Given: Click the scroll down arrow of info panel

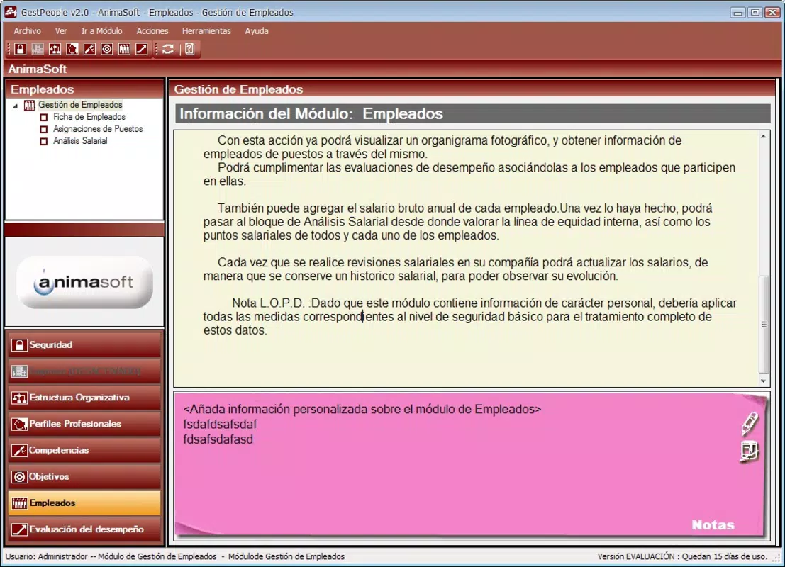Looking at the screenshot, I should (764, 381).
